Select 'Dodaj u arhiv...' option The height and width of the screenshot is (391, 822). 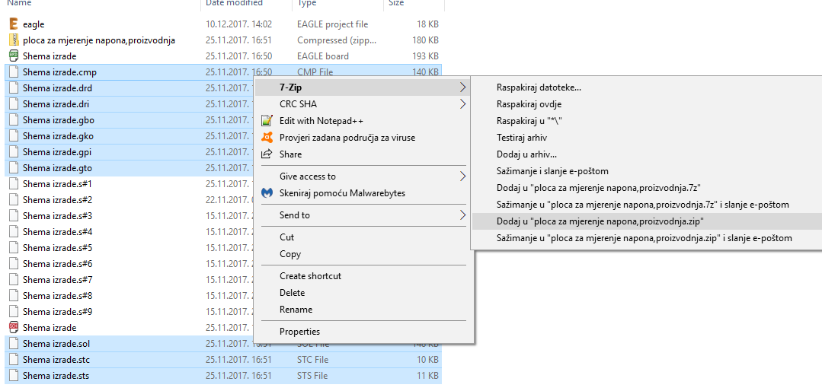click(526, 154)
